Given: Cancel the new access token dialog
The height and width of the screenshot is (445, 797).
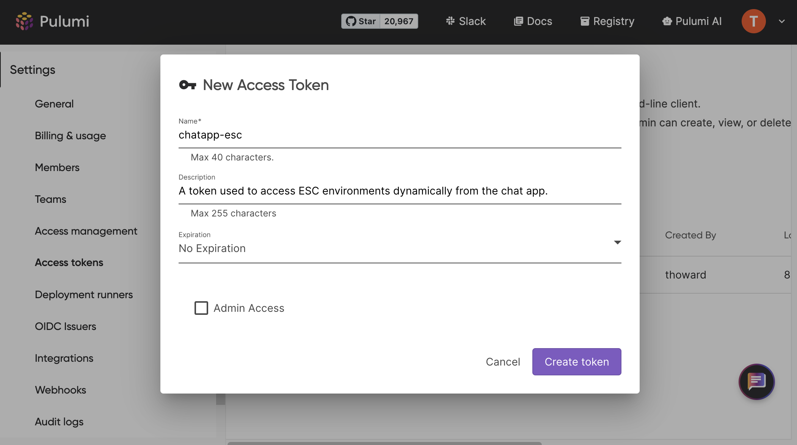Looking at the screenshot, I should pos(503,362).
